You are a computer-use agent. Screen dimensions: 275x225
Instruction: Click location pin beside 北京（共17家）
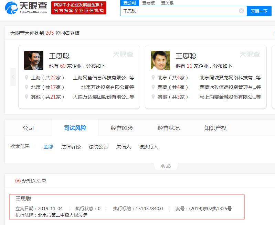coord(27,87)
